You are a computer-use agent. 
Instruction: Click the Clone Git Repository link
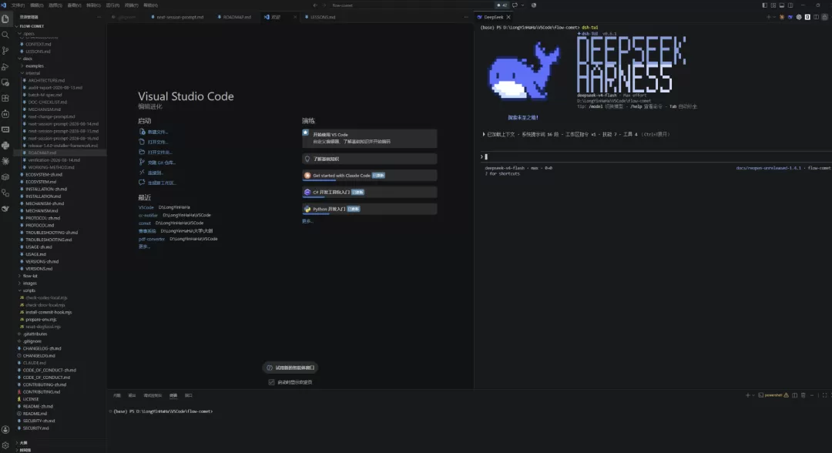pyautogui.click(x=161, y=163)
